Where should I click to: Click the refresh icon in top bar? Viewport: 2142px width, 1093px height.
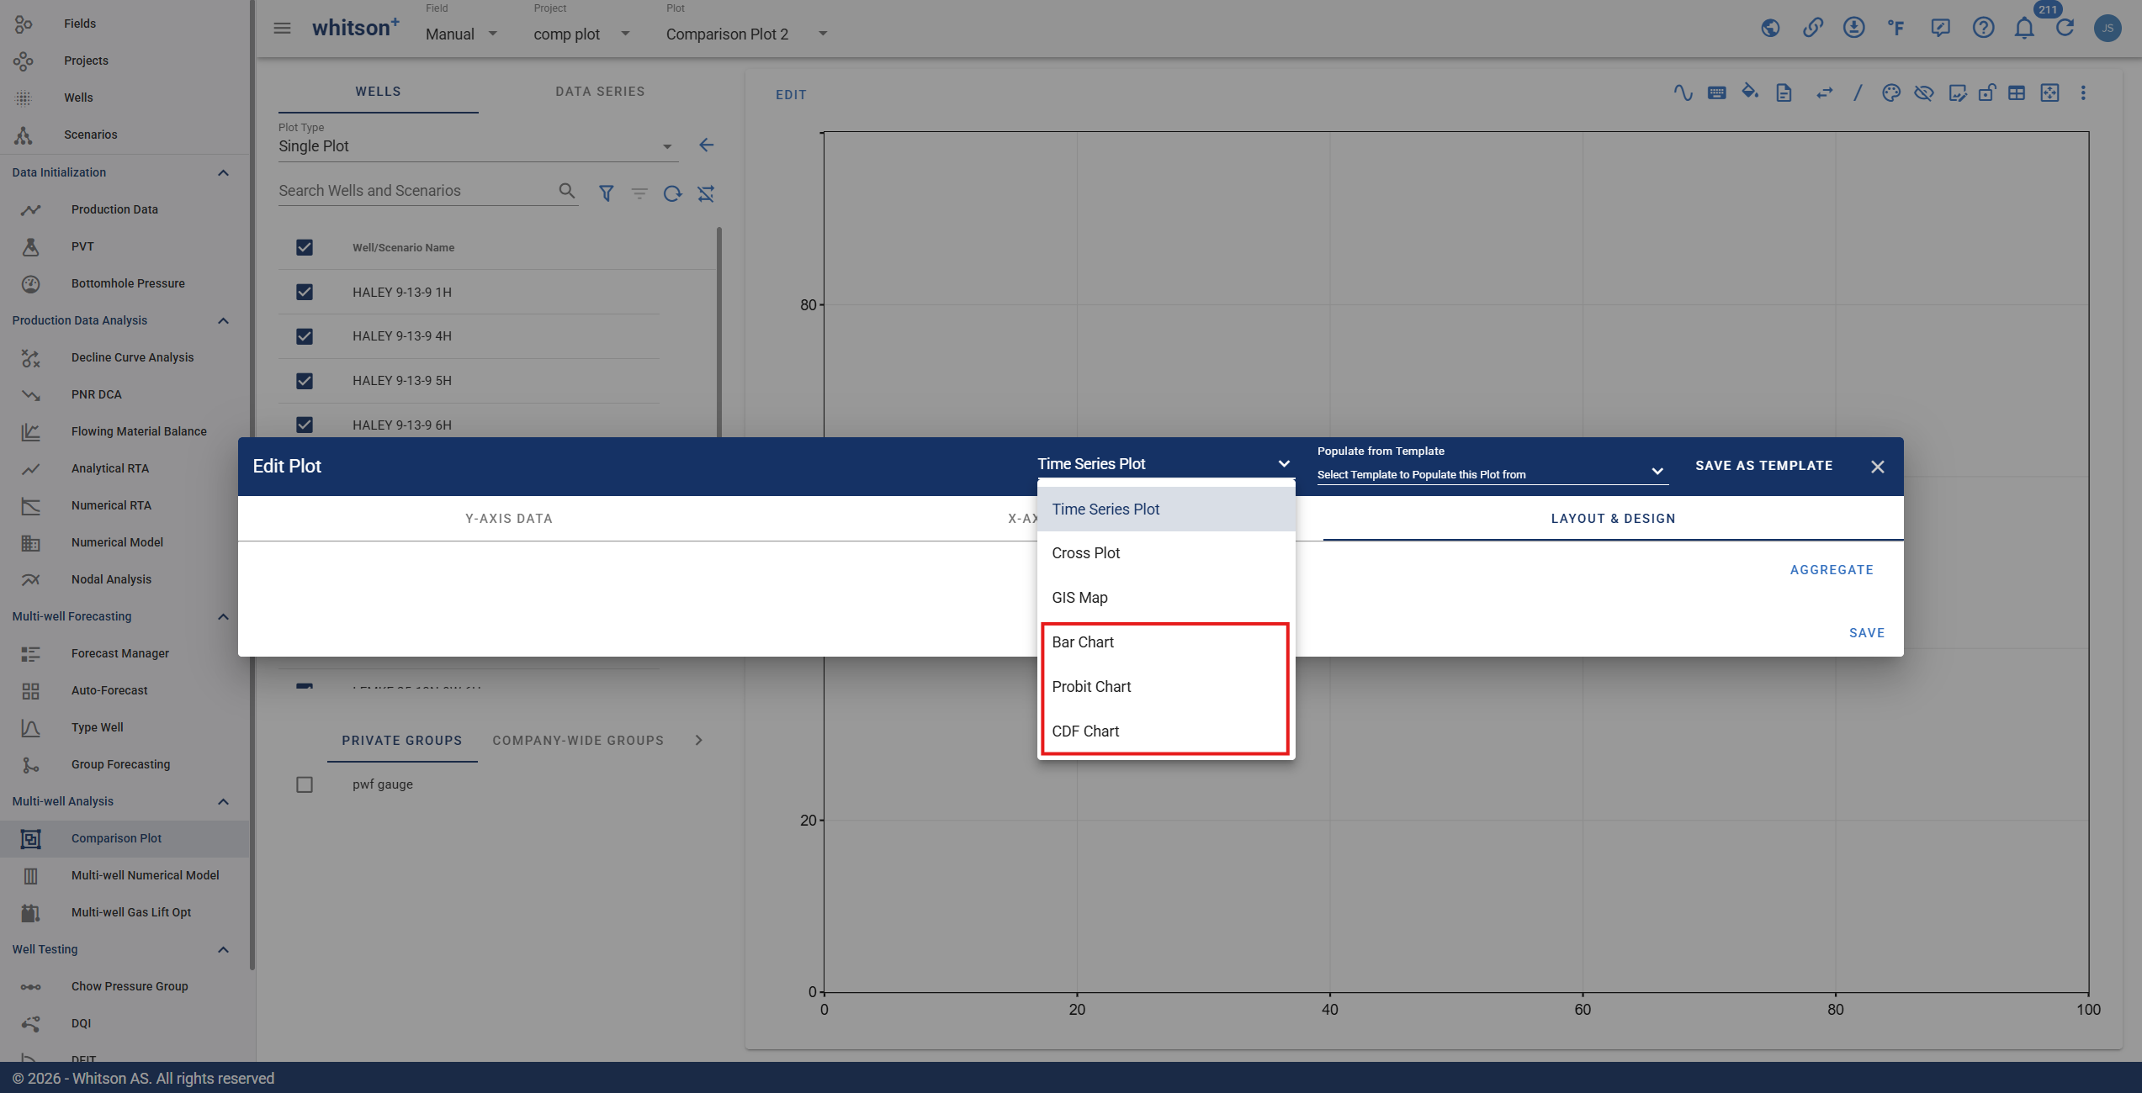click(x=2065, y=28)
